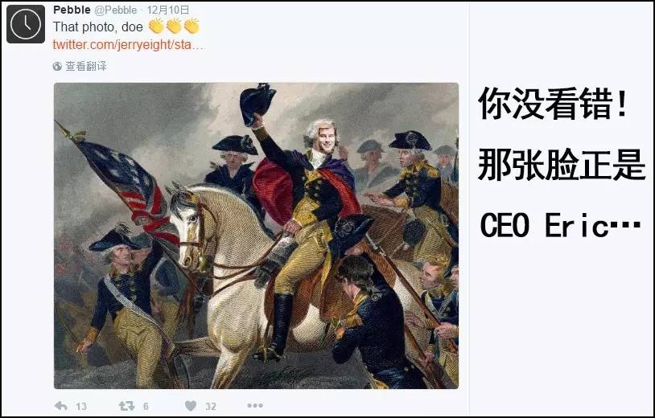Click the tweet text 'That photo, doe'

click(97, 27)
